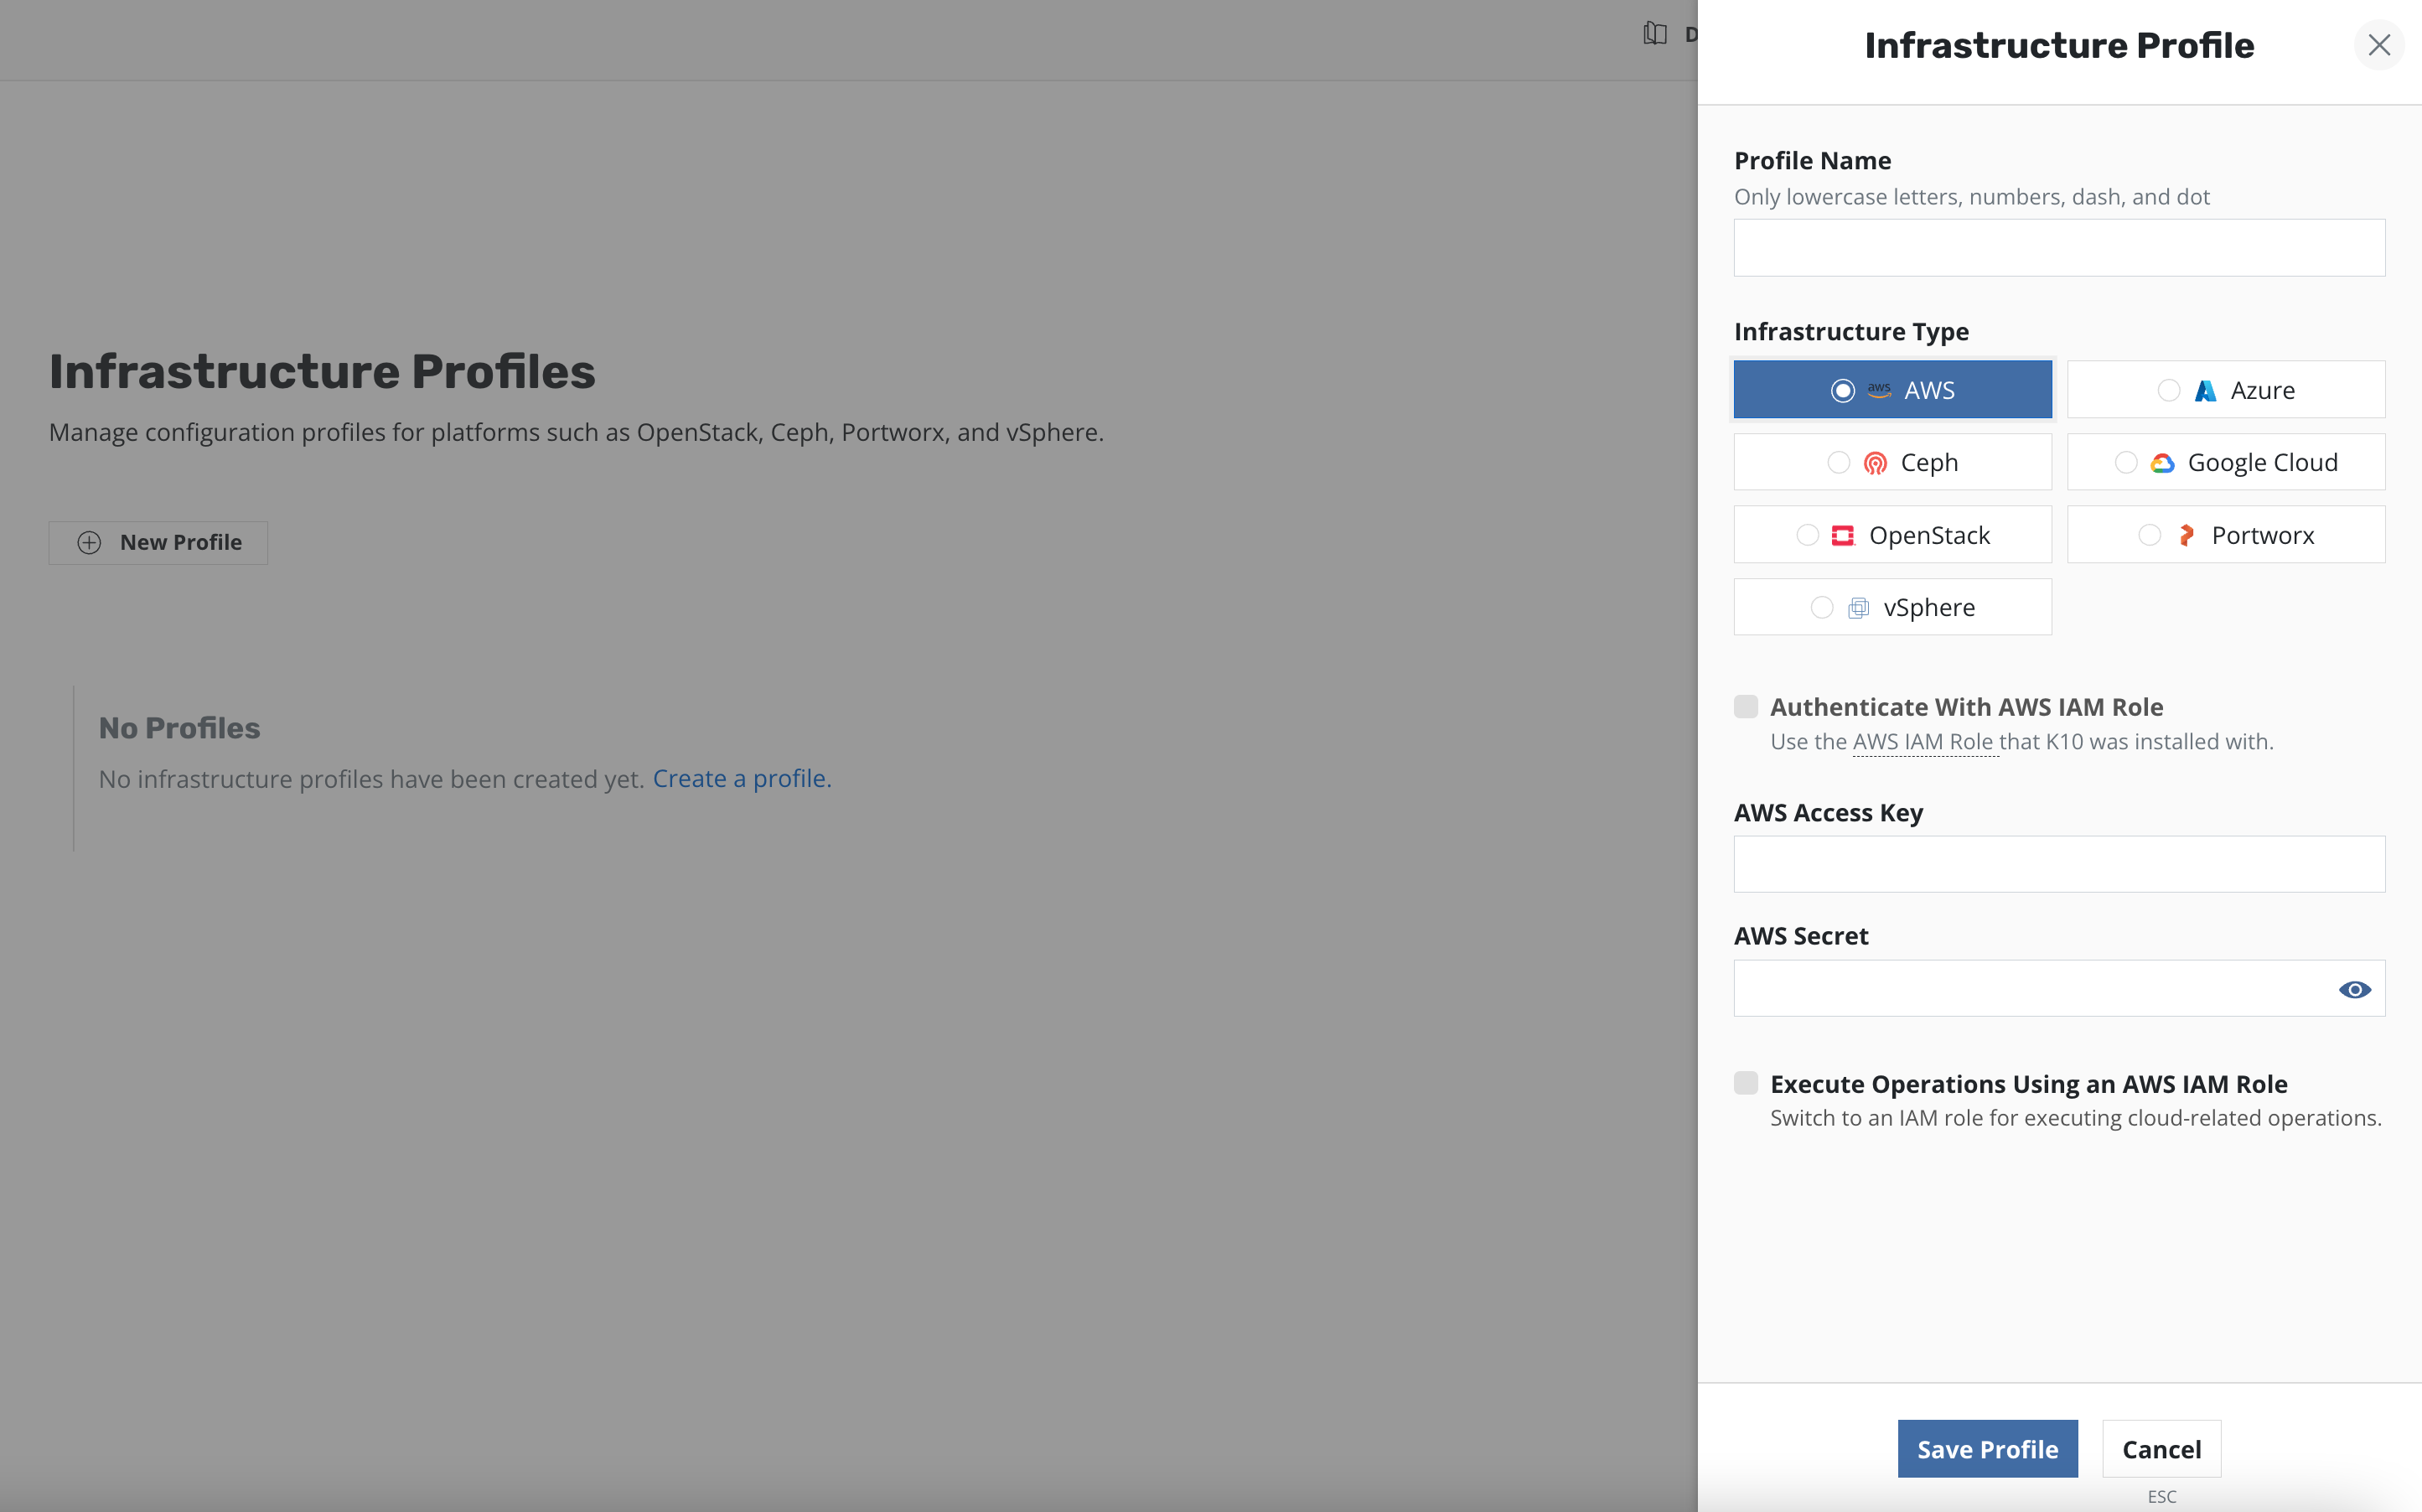The width and height of the screenshot is (2422, 1512).
Task: Click the Save Profile button
Action: pyautogui.click(x=1986, y=1448)
